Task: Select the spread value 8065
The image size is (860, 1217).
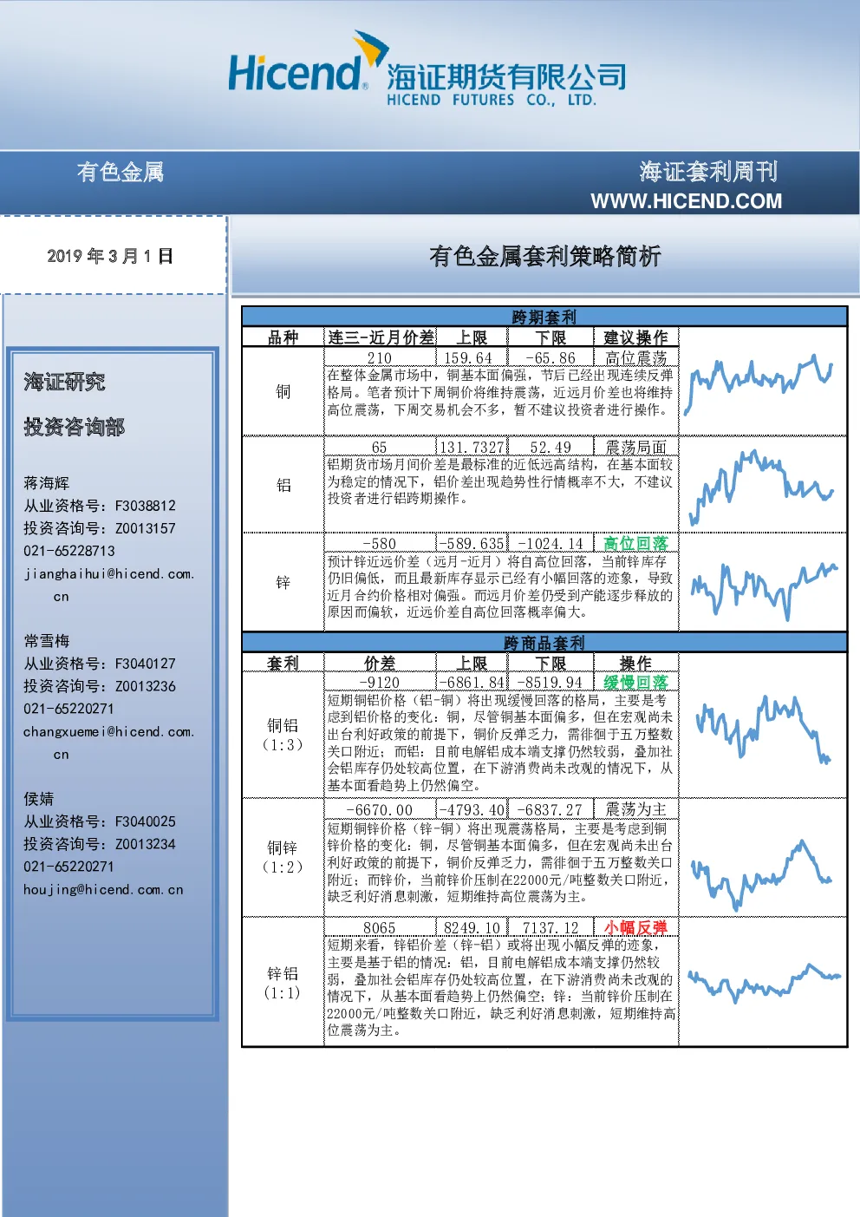Action: coord(380,927)
